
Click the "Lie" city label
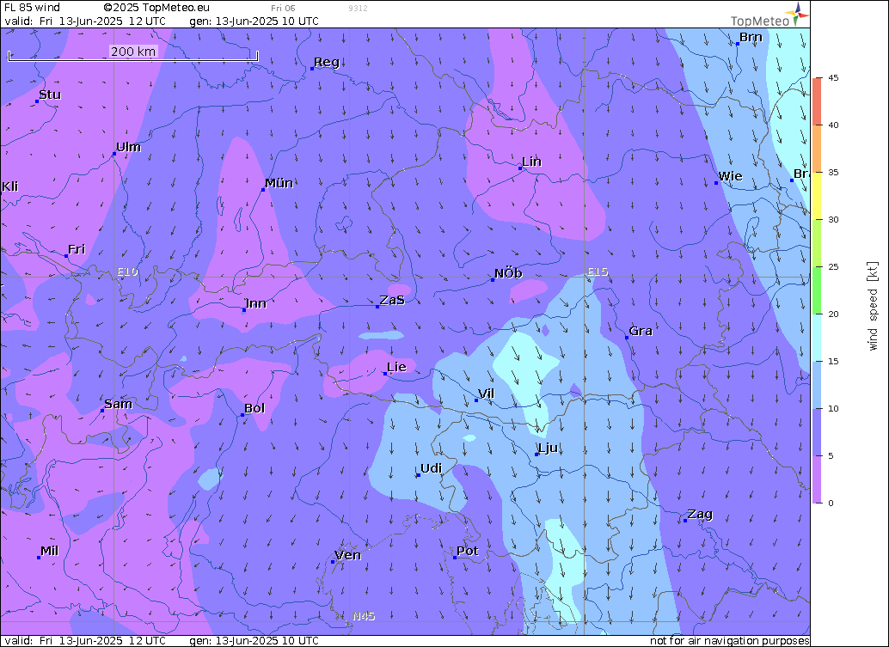[396, 367]
